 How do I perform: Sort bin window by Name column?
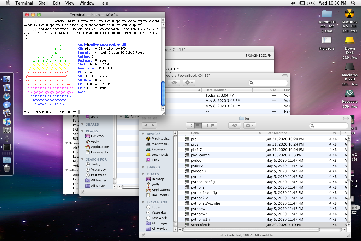(220, 133)
